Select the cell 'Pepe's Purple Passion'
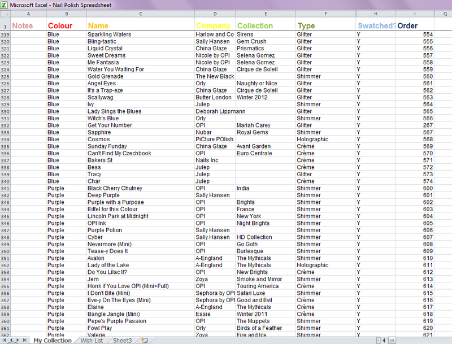 [140, 321]
